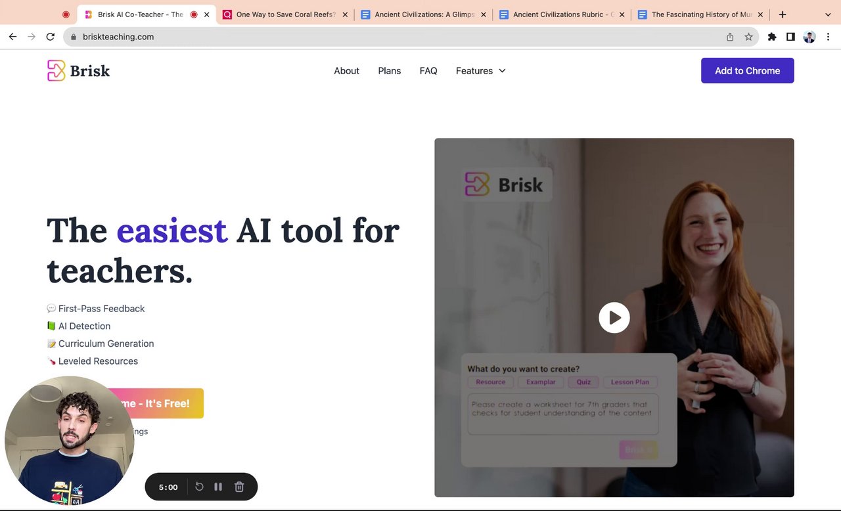Close the Ancient Civilizations: A Glimpse tab
The width and height of the screenshot is (841, 511).
coord(483,14)
